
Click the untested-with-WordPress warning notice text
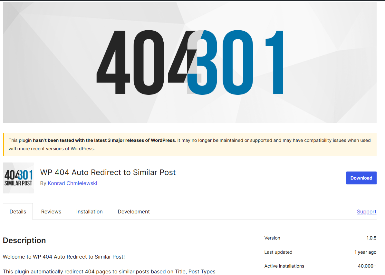coord(189,144)
